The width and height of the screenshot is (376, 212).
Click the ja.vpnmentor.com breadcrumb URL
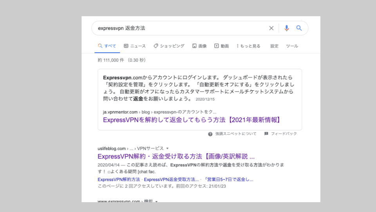(159, 112)
